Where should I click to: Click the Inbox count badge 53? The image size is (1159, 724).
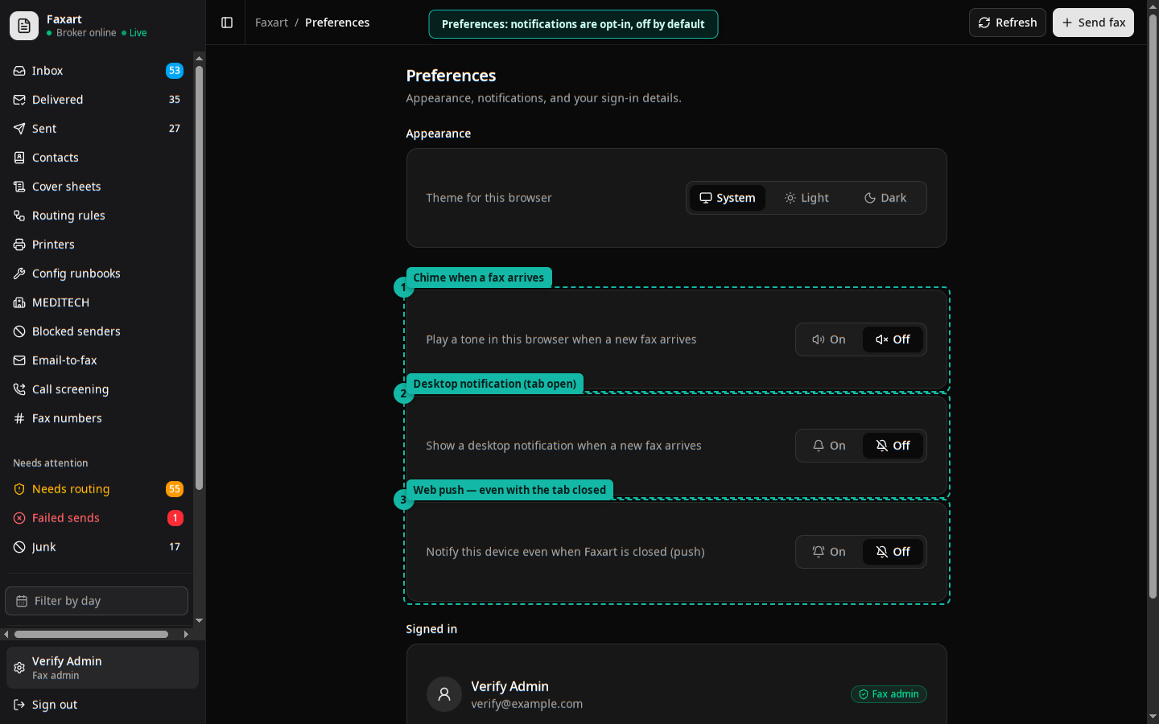[x=175, y=71]
